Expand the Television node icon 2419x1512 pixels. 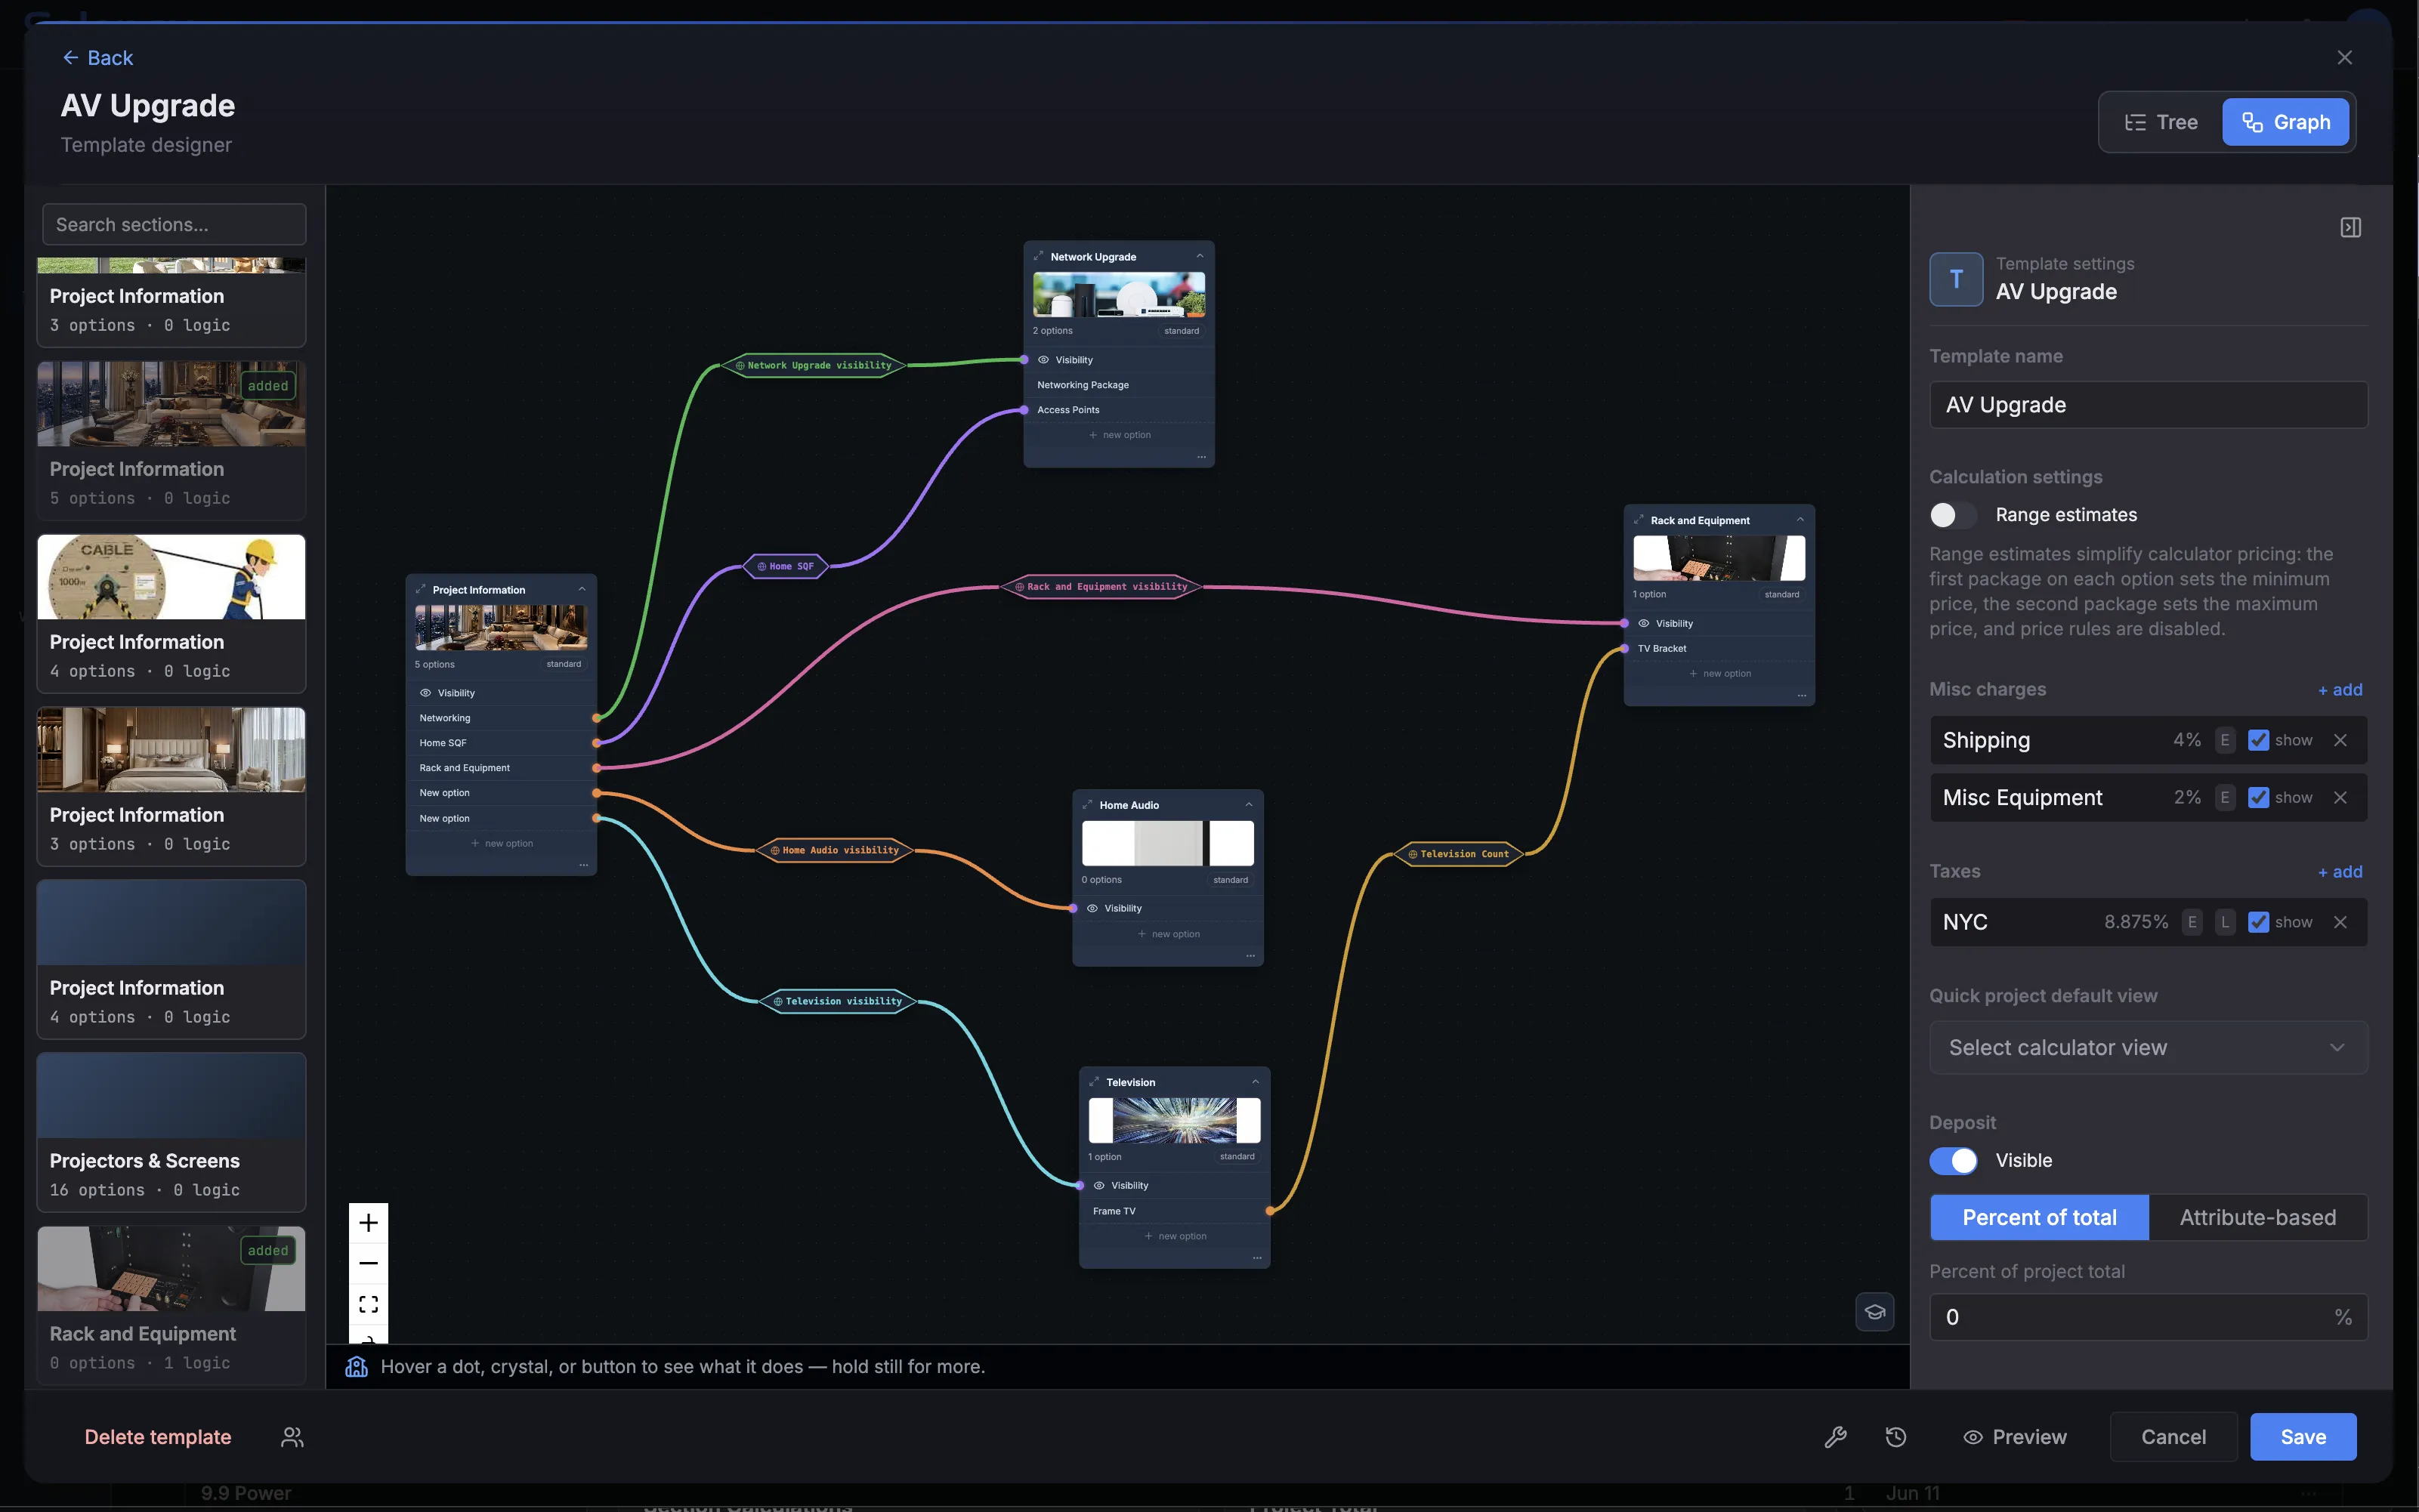pyautogui.click(x=1094, y=1082)
